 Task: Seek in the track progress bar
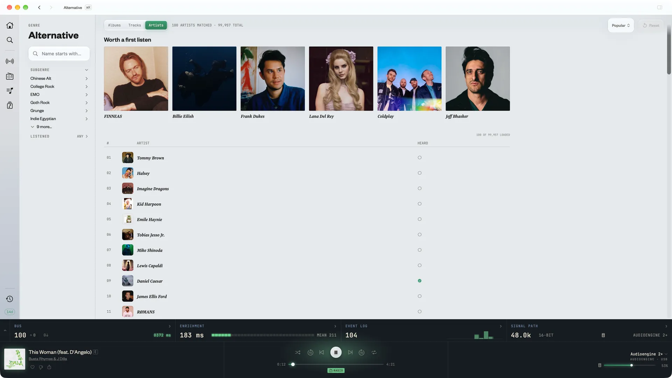[336, 364]
